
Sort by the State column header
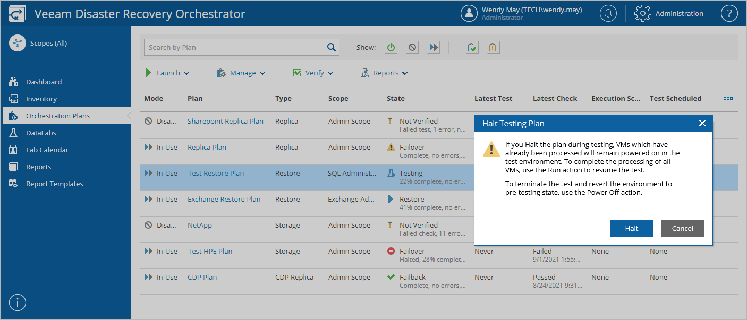396,98
